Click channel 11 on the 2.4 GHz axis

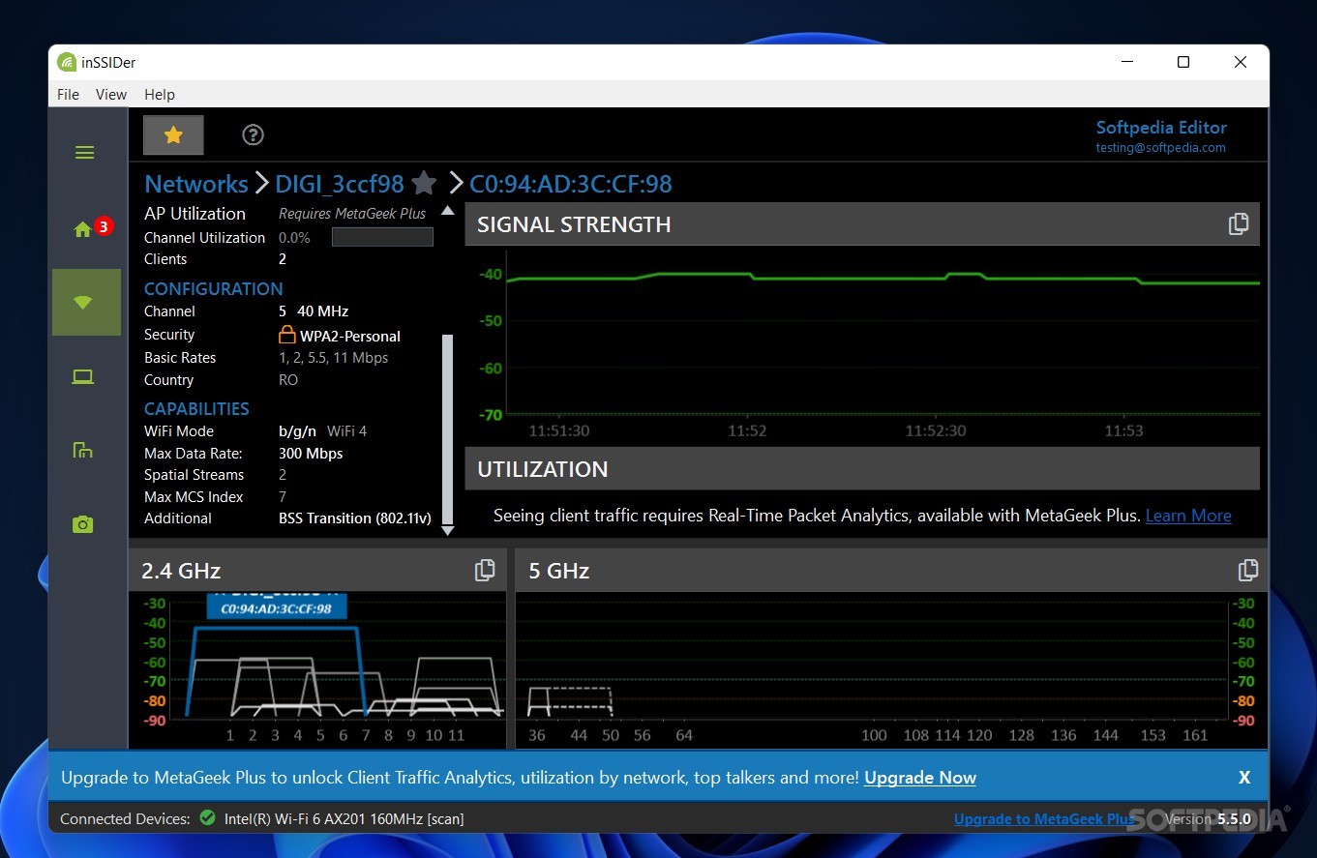(456, 735)
